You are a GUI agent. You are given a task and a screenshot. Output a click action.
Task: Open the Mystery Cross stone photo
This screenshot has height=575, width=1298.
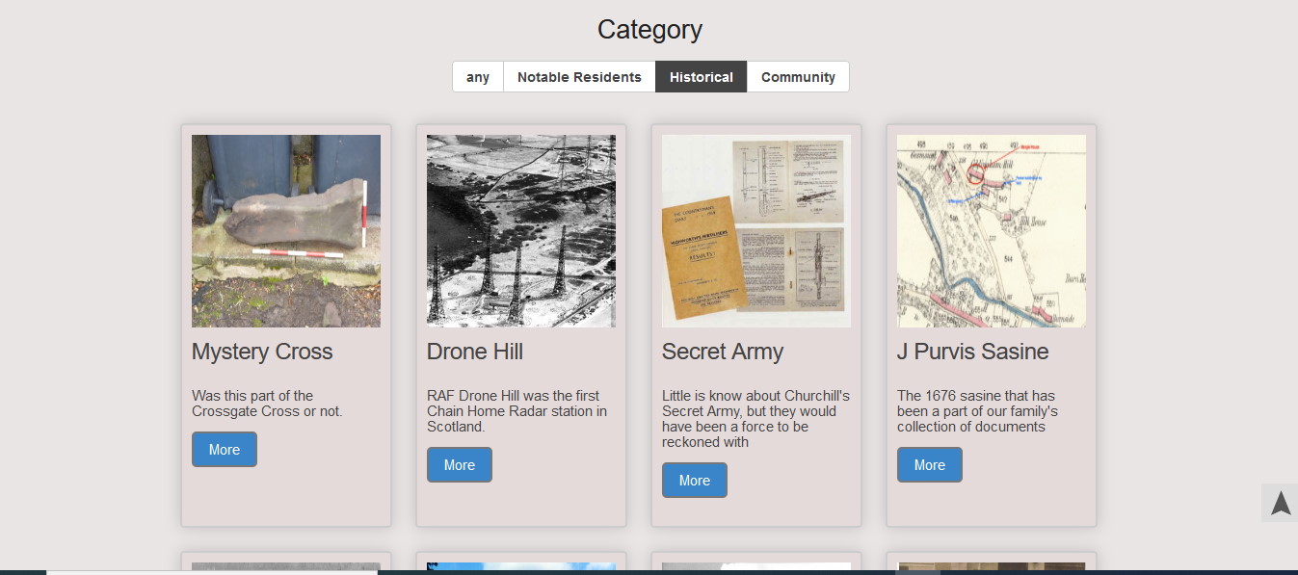286,231
